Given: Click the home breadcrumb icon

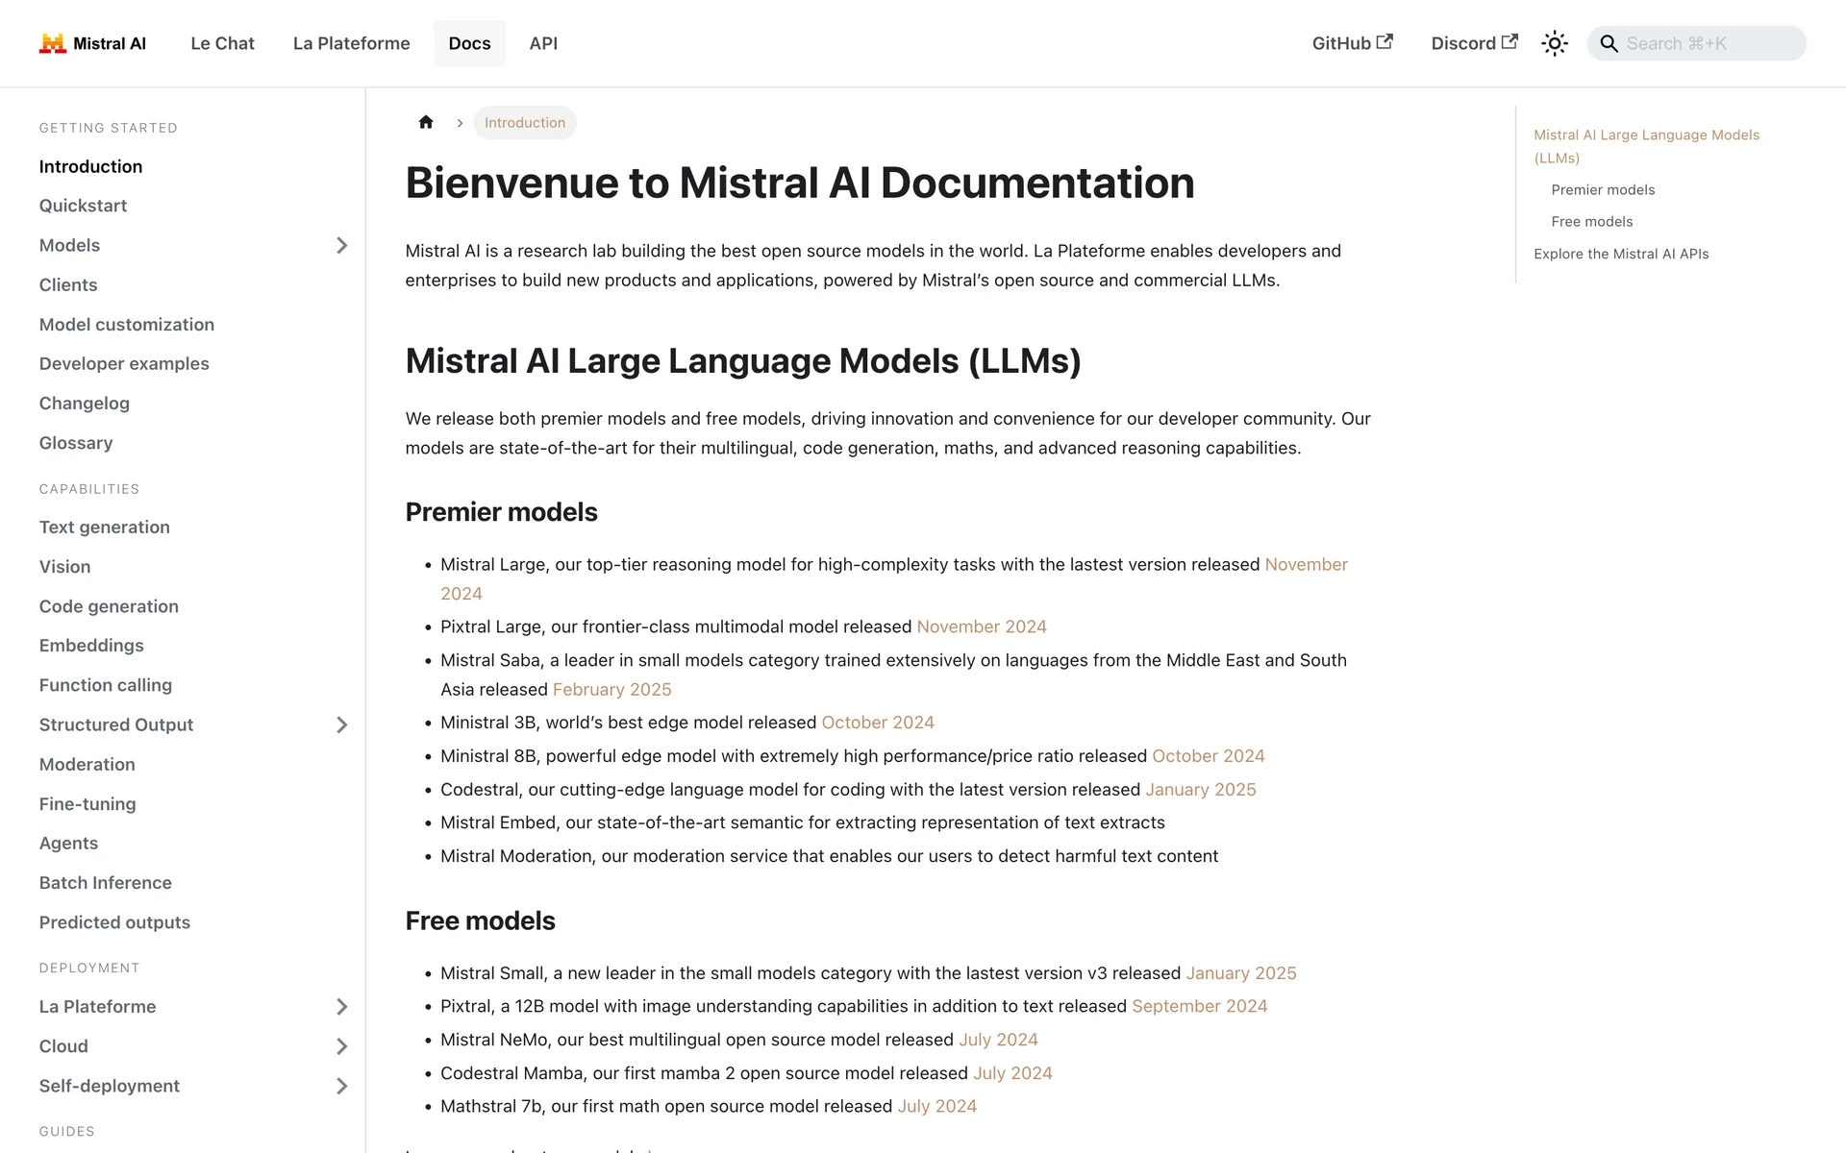Looking at the screenshot, I should pyautogui.click(x=426, y=122).
